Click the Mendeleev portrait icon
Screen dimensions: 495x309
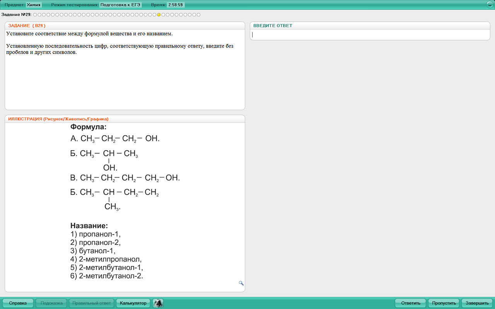click(x=158, y=303)
